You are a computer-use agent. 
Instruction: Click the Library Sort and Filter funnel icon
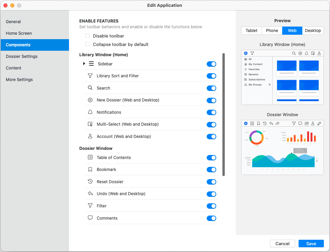[x=90, y=76]
